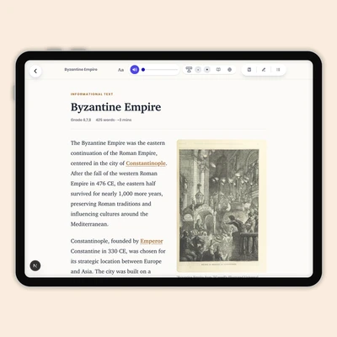Screen dimensions: 337x337
Task: Open the reading view book icon
Action: [218, 70]
